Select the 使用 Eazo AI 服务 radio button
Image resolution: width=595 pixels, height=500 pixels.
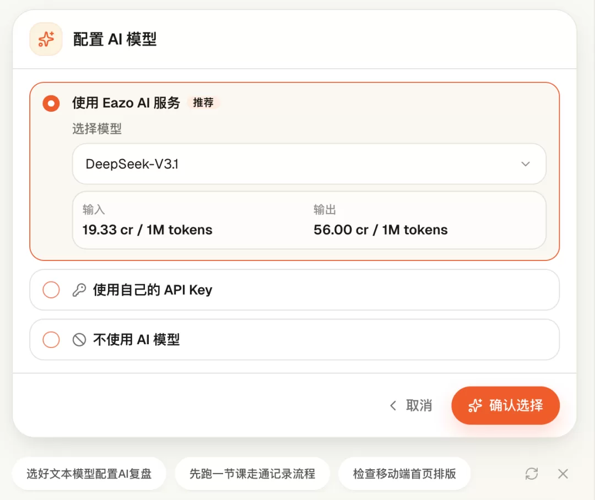click(51, 103)
